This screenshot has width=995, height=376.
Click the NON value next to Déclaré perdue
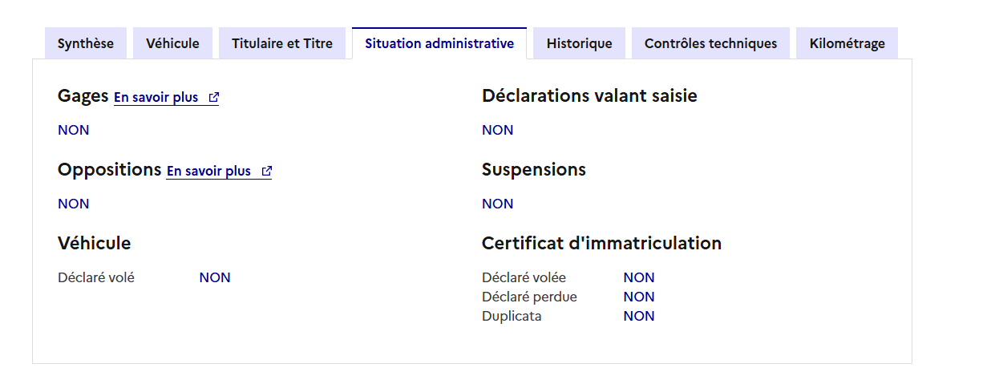639,297
